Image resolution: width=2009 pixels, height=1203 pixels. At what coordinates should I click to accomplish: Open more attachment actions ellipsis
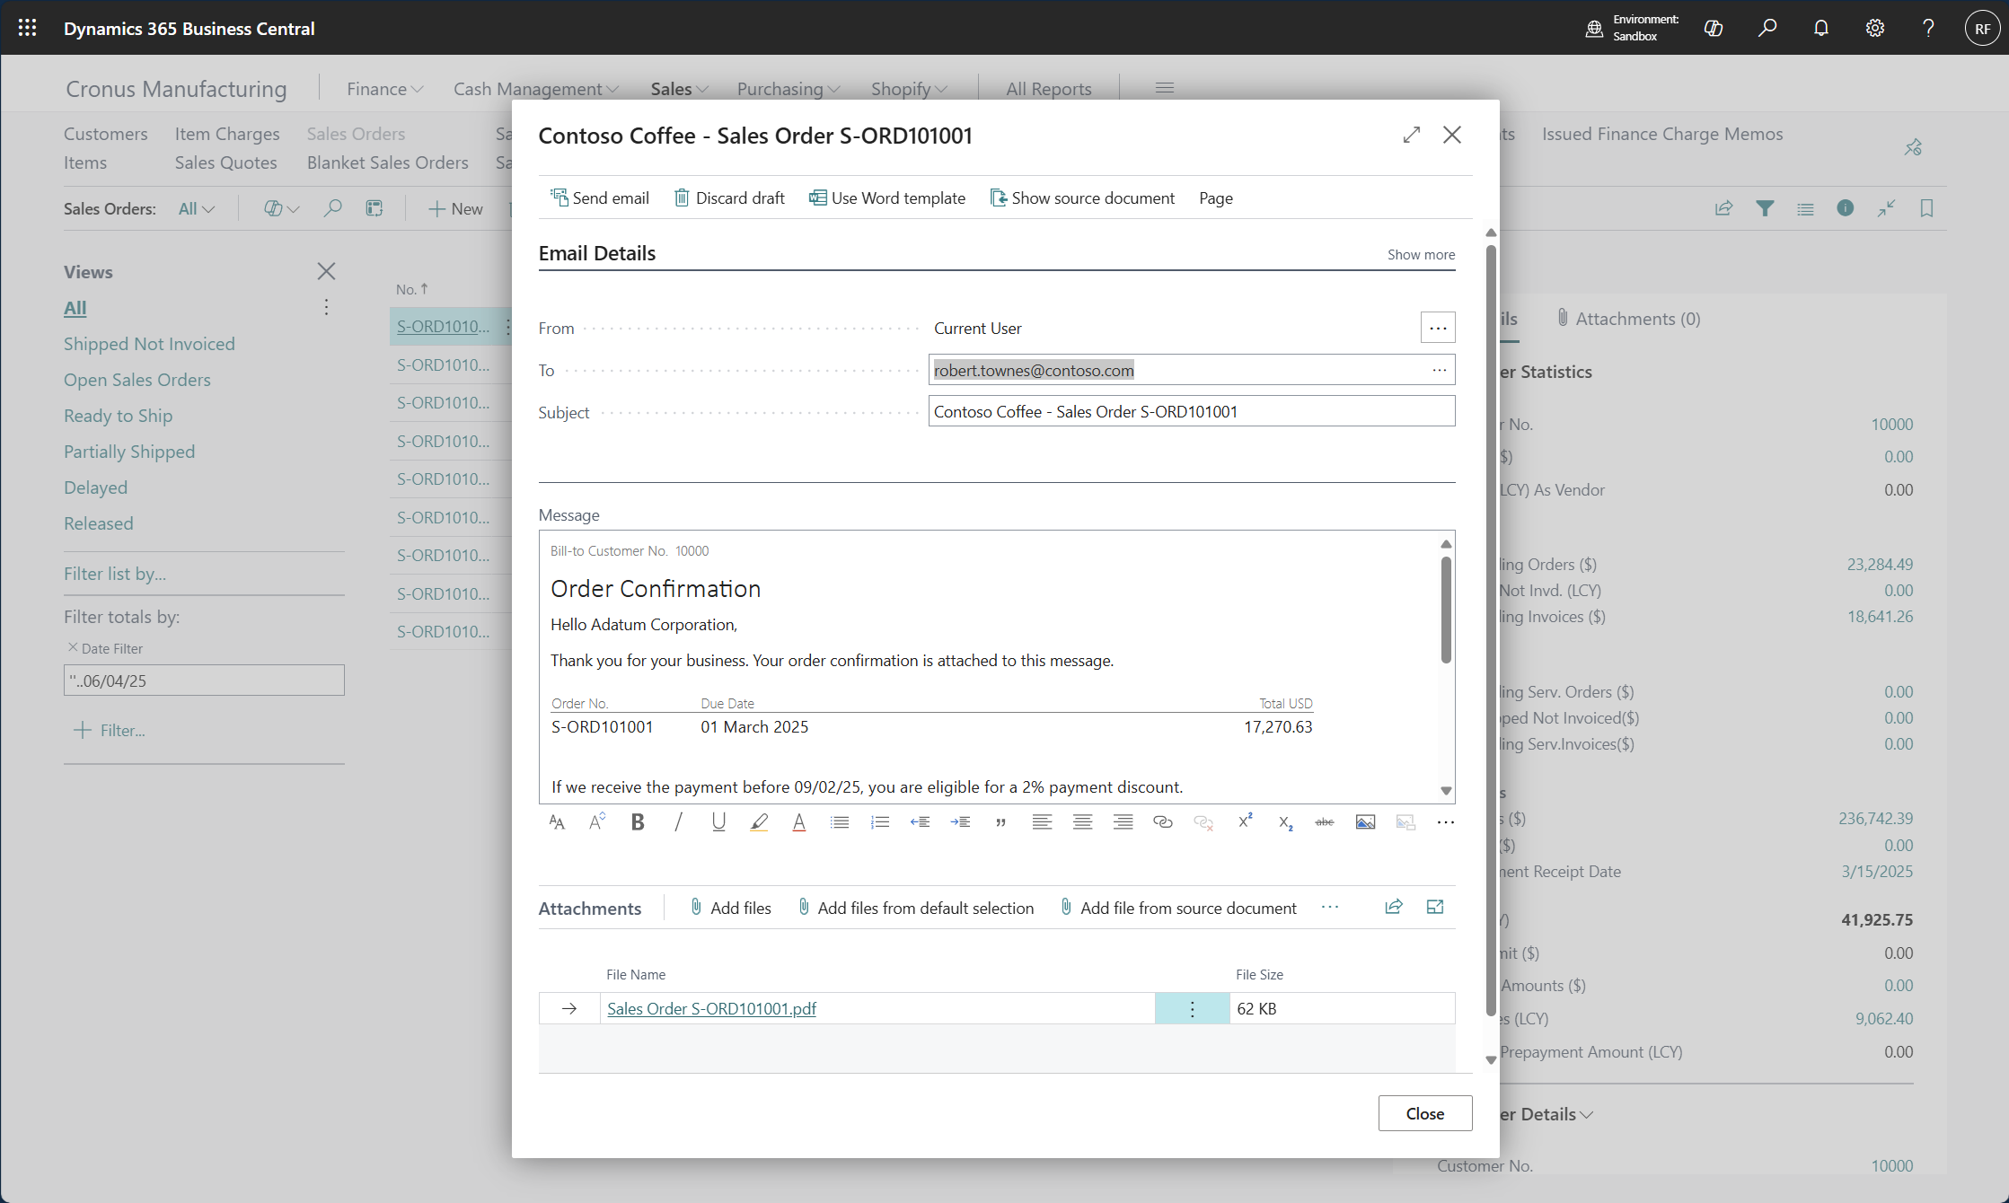pyautogui.click(x=1330, y=907)
